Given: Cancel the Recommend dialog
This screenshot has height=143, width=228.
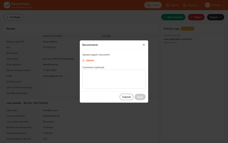Looking at the screenshot, I should tap(126, 97).
